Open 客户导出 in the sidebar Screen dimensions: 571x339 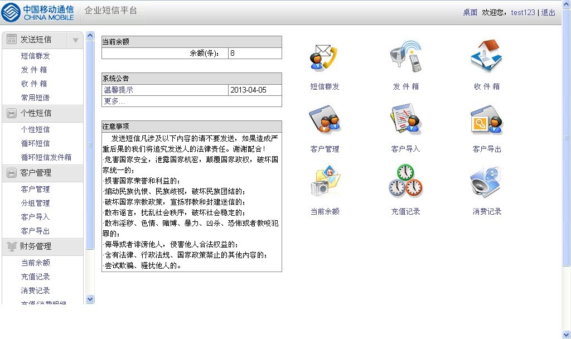[35, 231]
